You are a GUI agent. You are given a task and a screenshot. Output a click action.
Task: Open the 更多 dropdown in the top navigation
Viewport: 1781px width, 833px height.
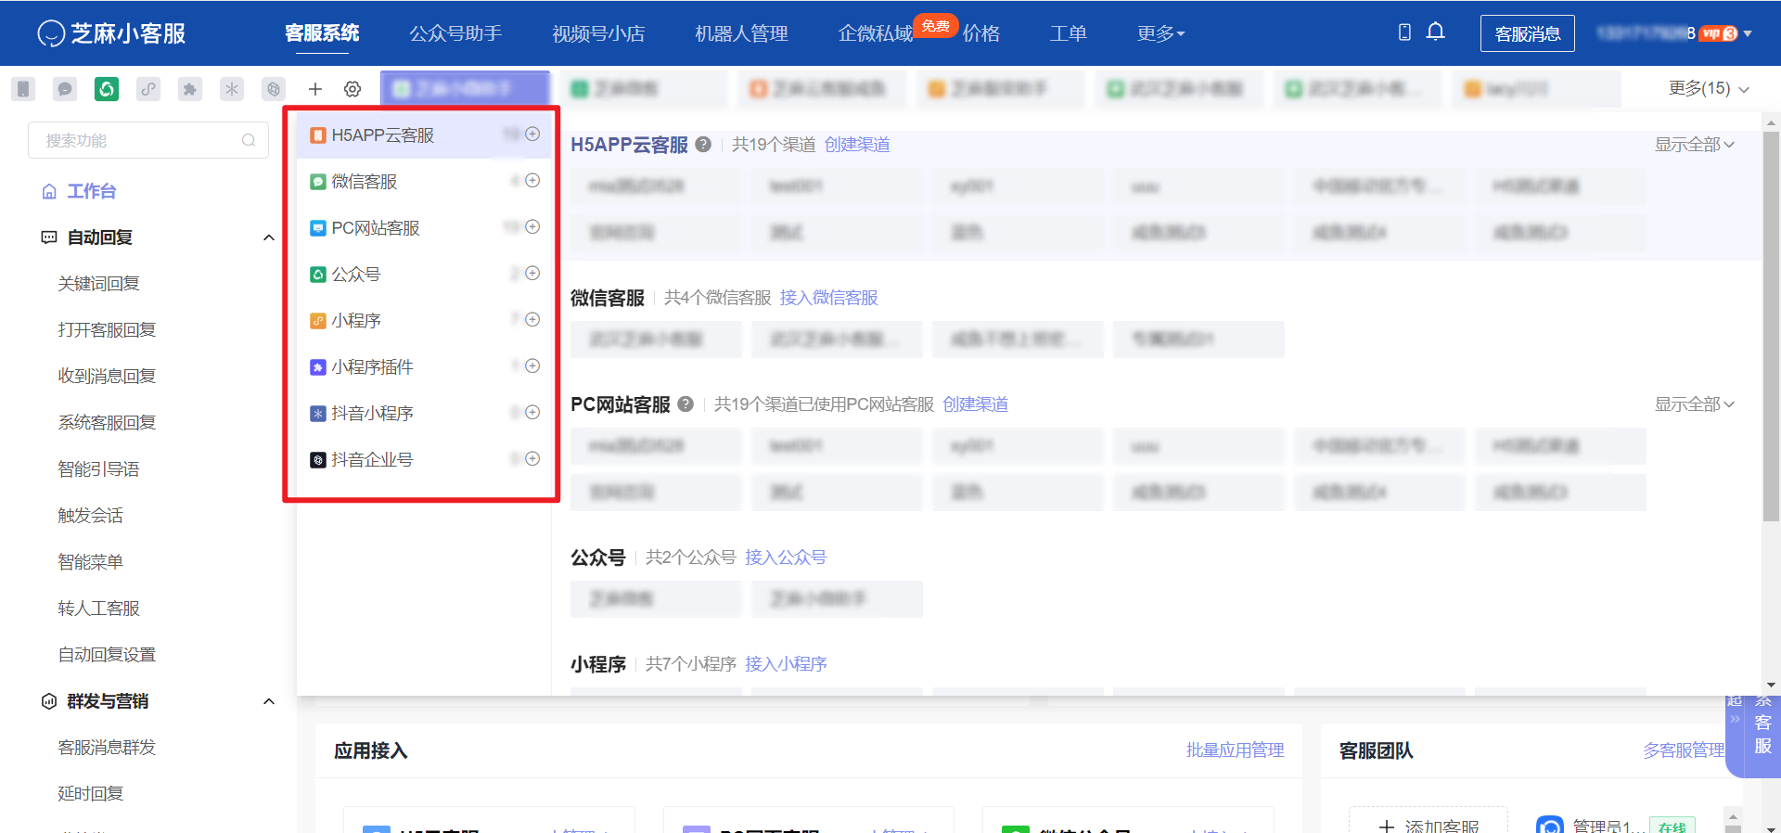click(x=1160, y=33)
